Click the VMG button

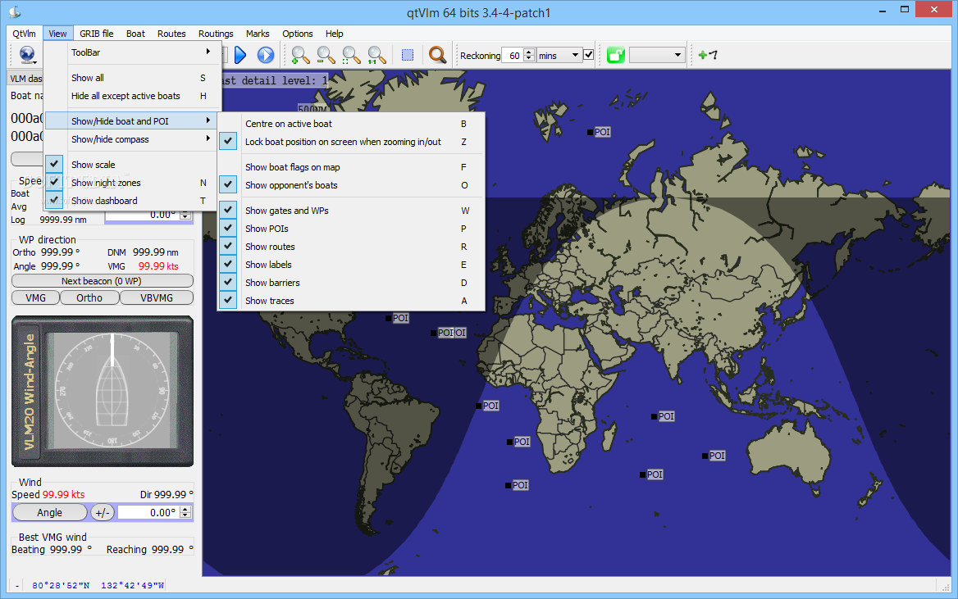tap(35, 298)
